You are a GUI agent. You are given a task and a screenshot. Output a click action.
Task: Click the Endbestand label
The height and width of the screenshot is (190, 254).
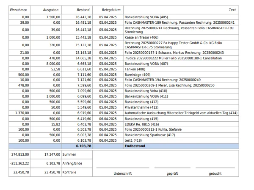click(x=135, y=146)
